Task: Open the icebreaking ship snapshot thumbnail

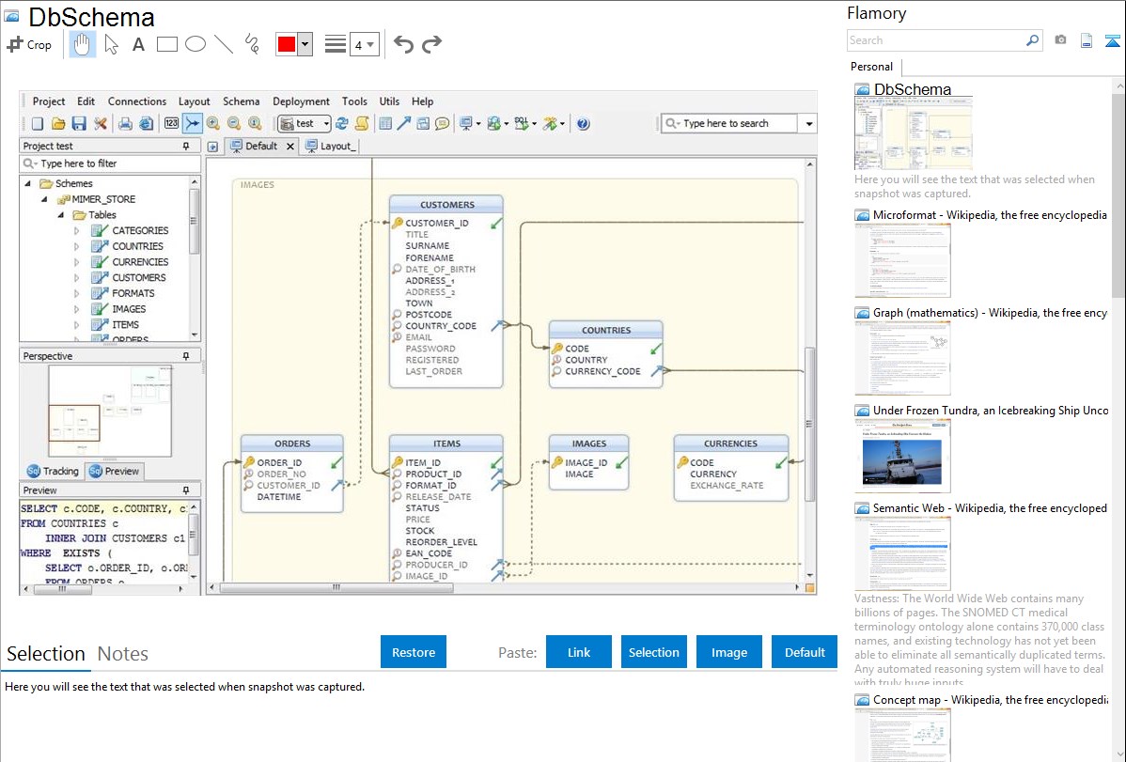Action: point(902,456)
